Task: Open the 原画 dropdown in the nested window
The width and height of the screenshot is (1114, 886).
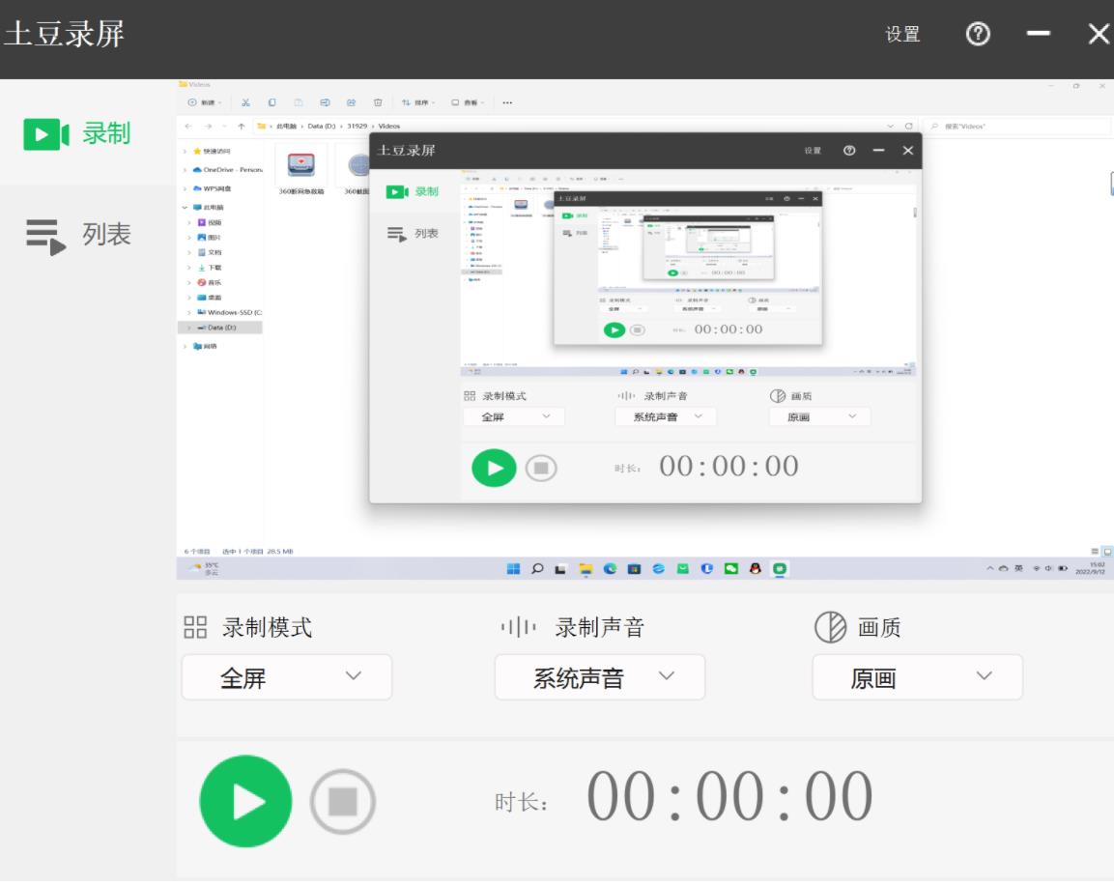Action: pyautogui.click(x=820, y=416)
